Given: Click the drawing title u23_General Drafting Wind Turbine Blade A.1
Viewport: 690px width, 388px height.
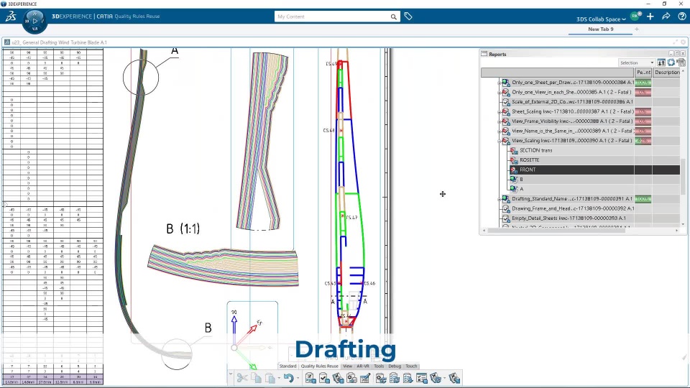Looking at the screenshot, I should (x=59, y=42).
